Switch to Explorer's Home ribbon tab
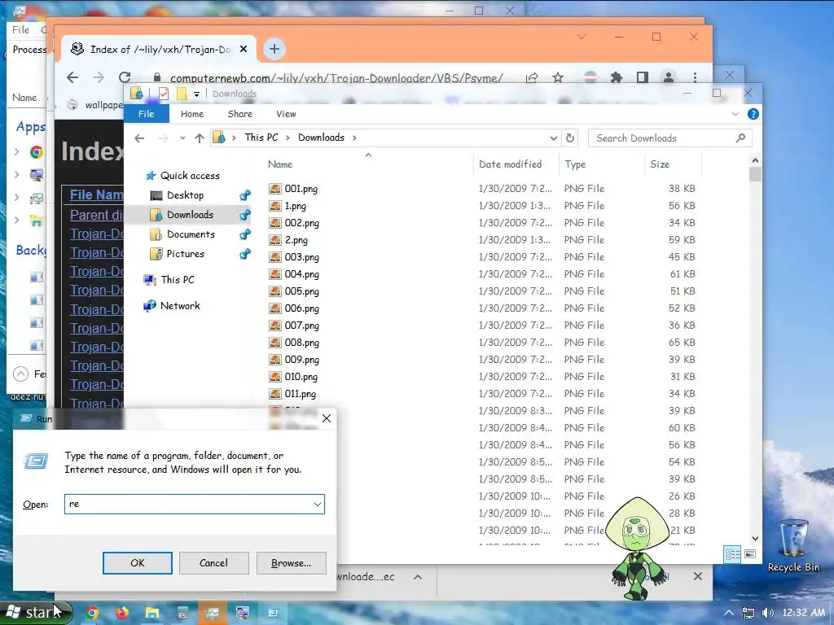834x625 pixels. [192, 114]
